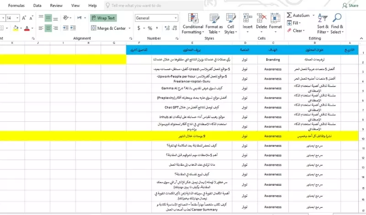
Task: Apply Percent Style format
Action: click(150, 28)
